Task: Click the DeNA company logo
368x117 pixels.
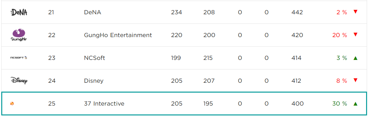Action: [19, 12]
